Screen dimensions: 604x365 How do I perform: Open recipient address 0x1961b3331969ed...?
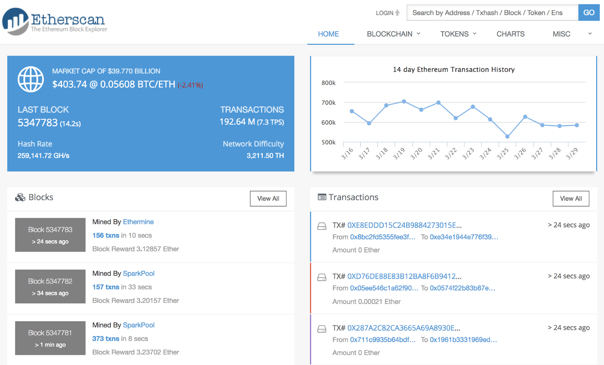(x=463, y=340)
